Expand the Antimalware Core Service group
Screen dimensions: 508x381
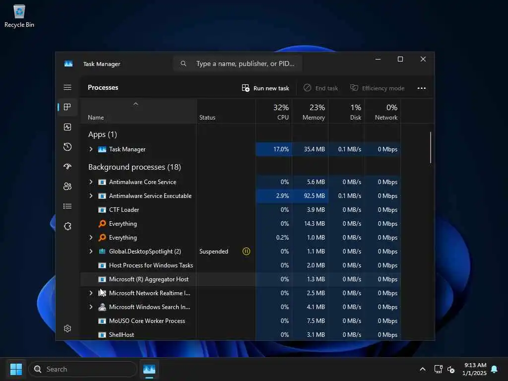(91, 182)
